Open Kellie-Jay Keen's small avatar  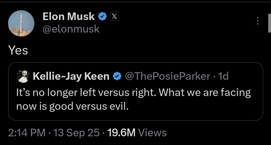point(23,76)
